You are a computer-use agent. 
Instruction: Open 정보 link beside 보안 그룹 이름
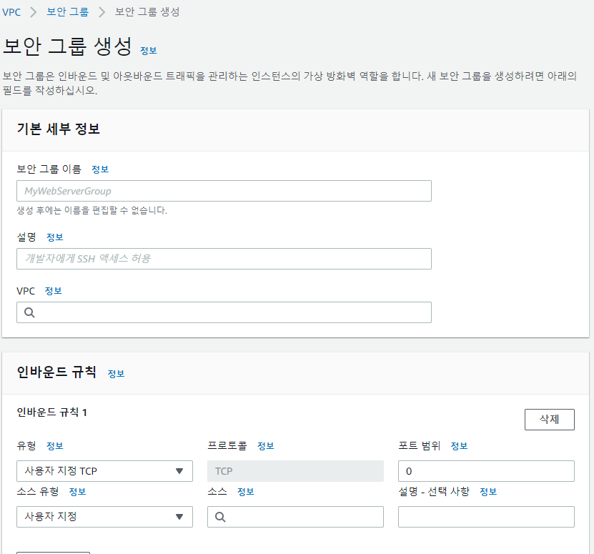point(100,169)
